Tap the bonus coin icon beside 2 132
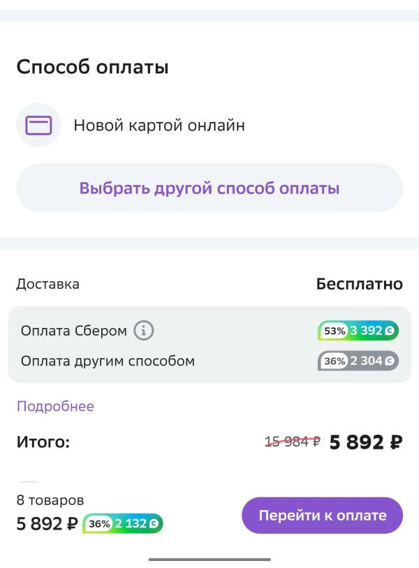This screenshot has height=568, width=419. (x=154, y=523)
